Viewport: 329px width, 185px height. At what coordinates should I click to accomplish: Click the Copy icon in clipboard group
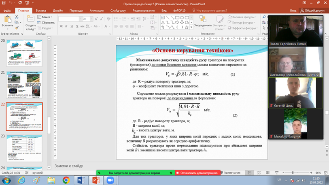click(16, 22)
